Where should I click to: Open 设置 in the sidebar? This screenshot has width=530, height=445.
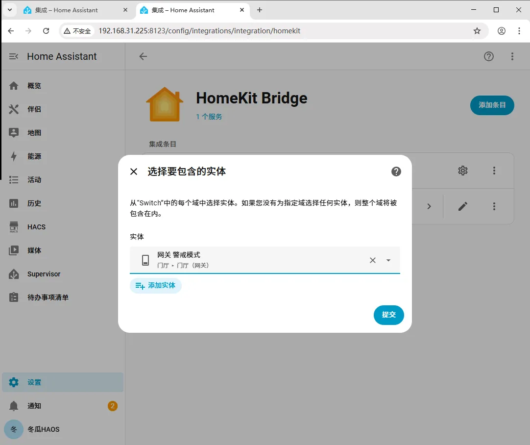click(63, 382)
